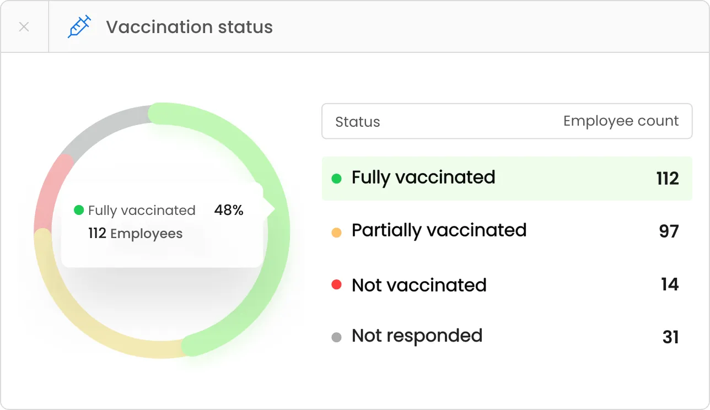Close the Vaccination status panel
The image size is (710, 410).
(x=24, y=27)
